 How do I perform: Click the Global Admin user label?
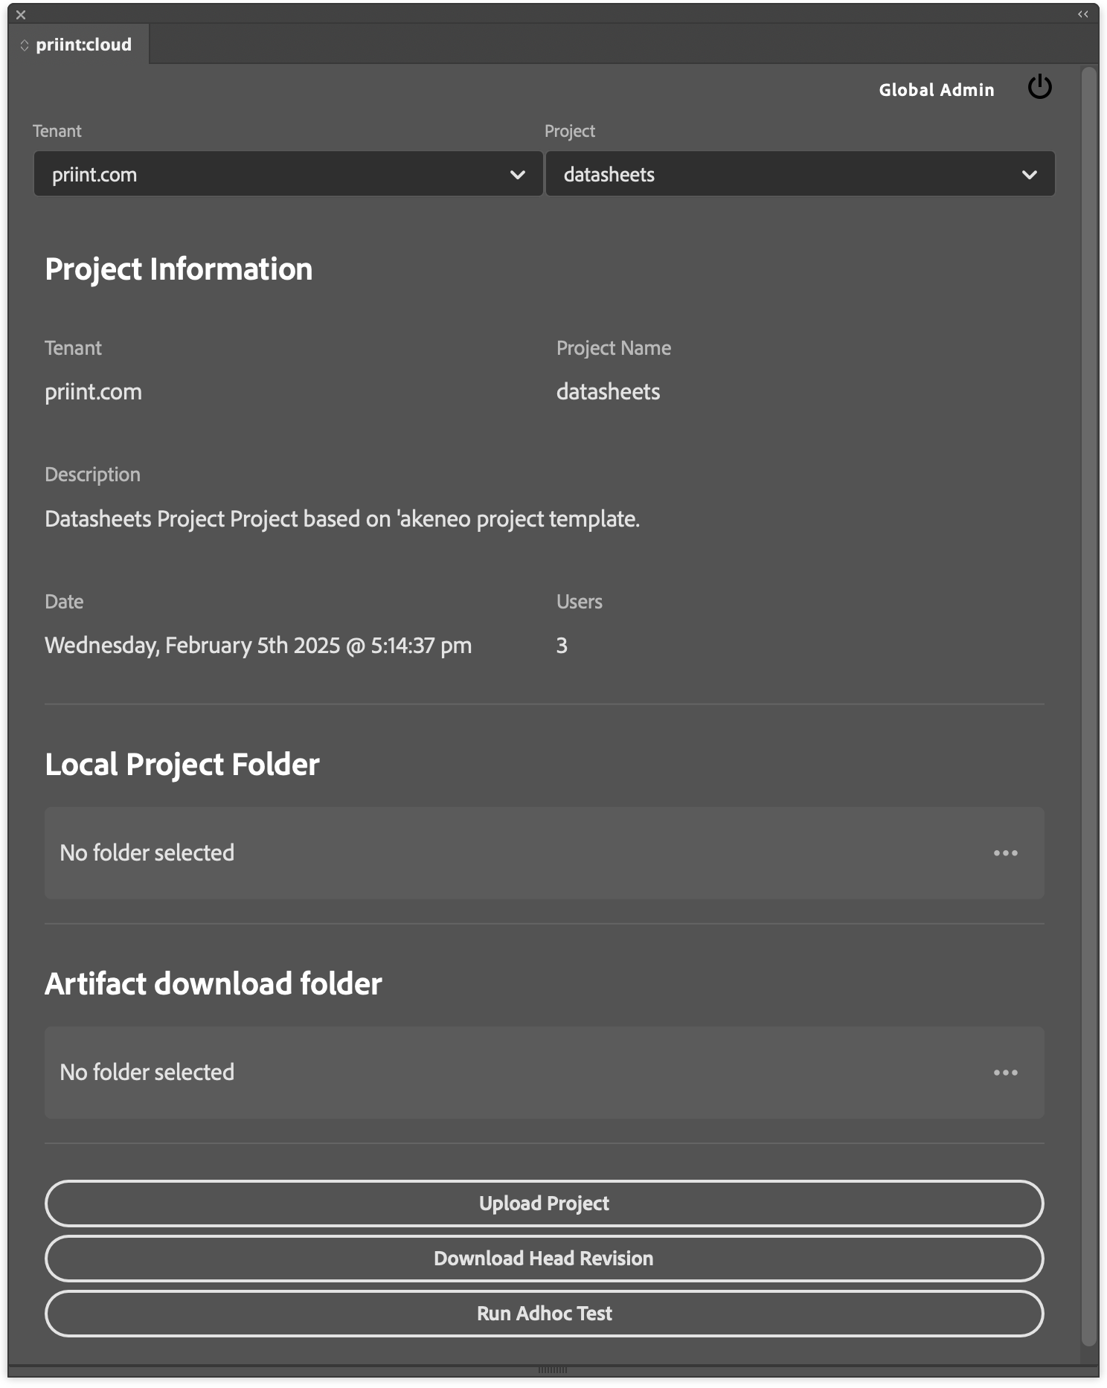(x=936, y=90)
